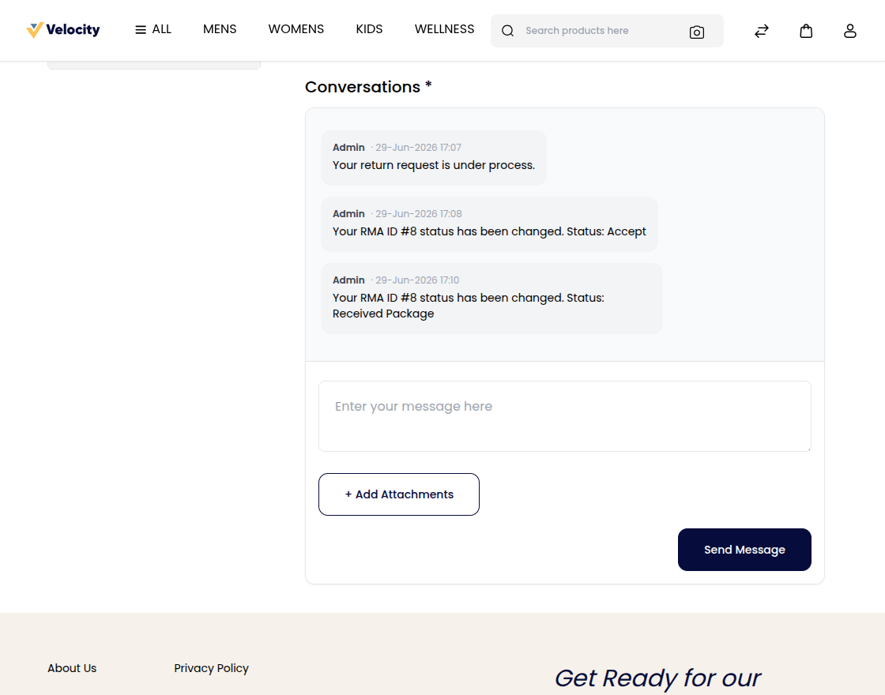The width and height of the screenshot is (885, 695).
Task: Open the shopping bag cart
Action: [x=806, y=31]
